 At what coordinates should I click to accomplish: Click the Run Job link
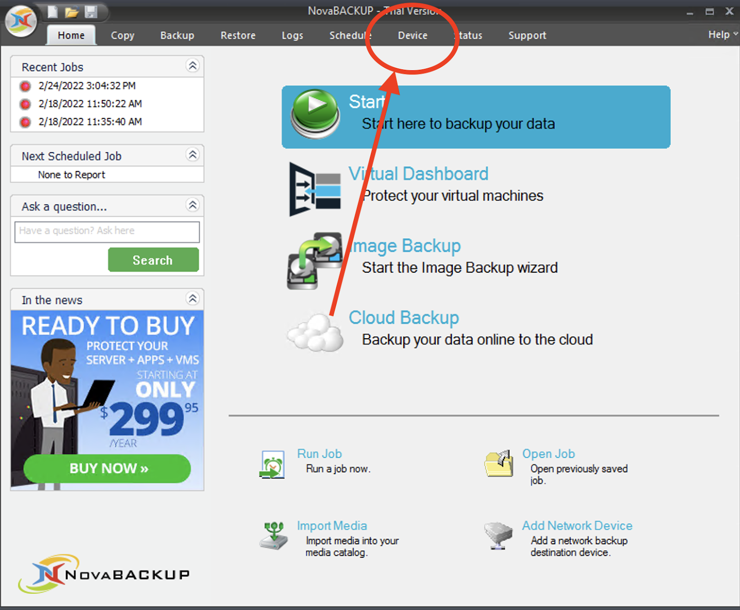[319, 454]
